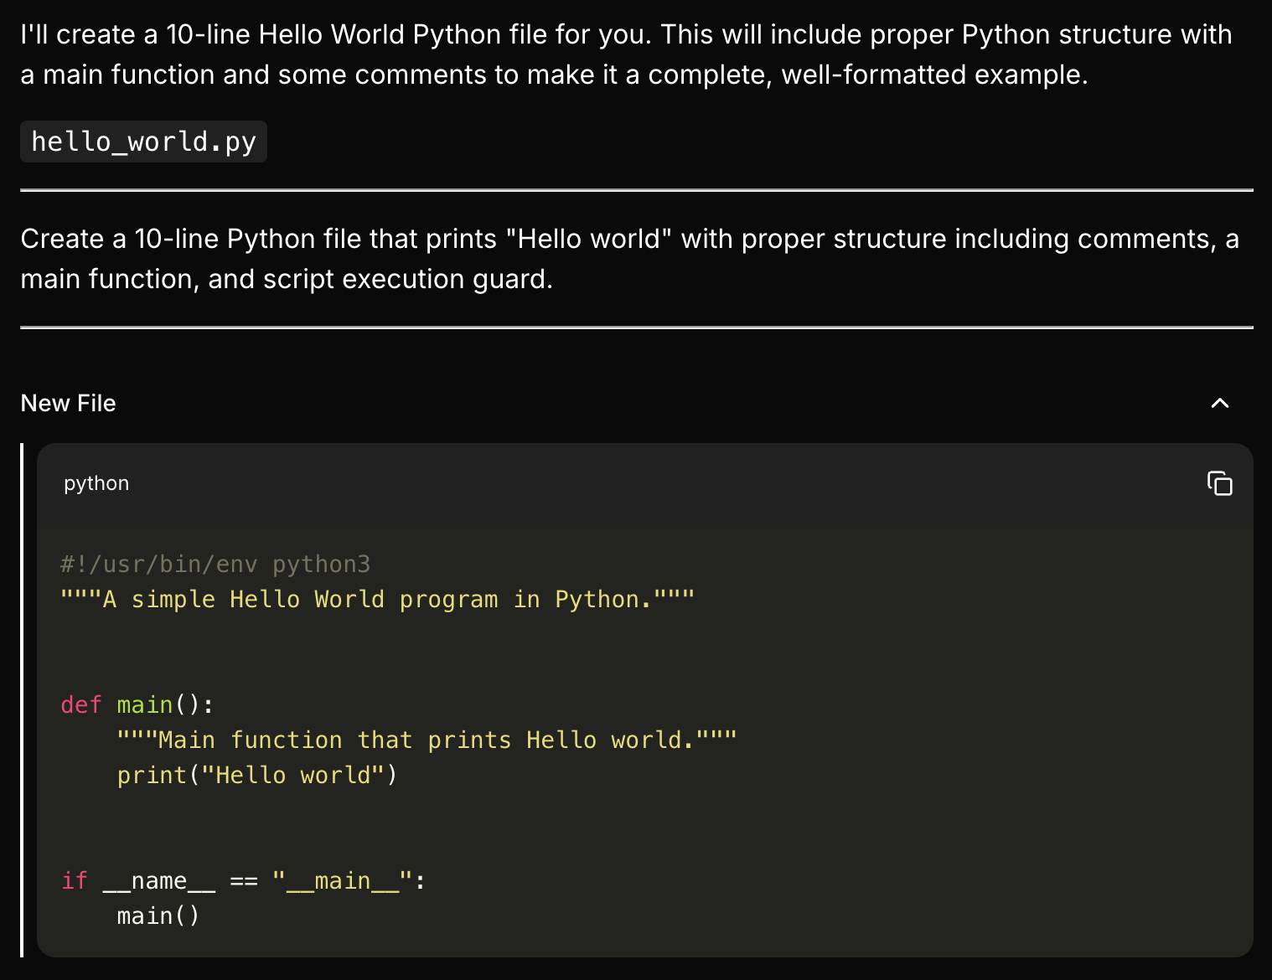The image size is (1272, 980).
Task: Click the main function name definition
Action: click(x=145, y=704)
